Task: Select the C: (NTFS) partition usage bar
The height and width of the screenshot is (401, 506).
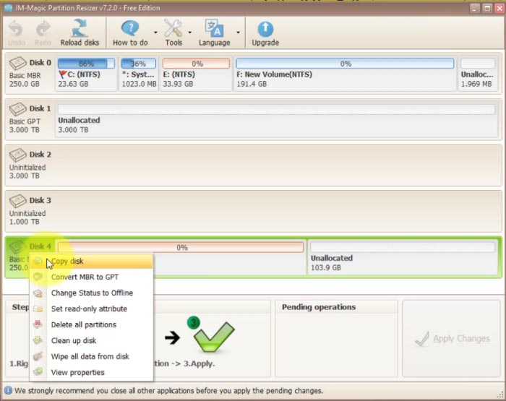Action: point(86,64)
